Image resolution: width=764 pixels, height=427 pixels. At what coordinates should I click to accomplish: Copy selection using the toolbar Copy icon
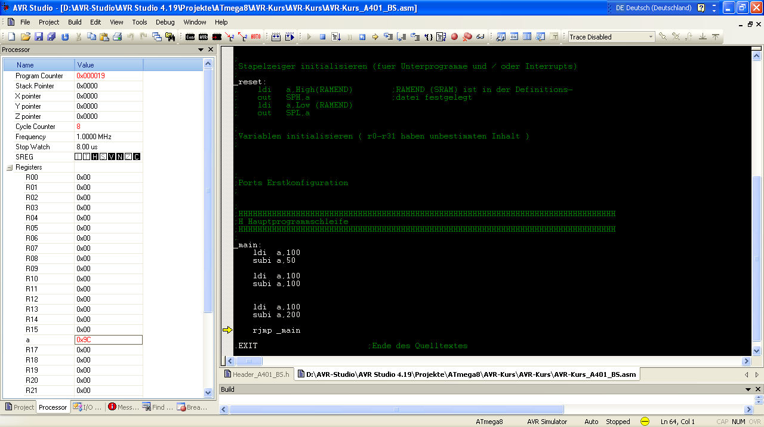point(91,37)
